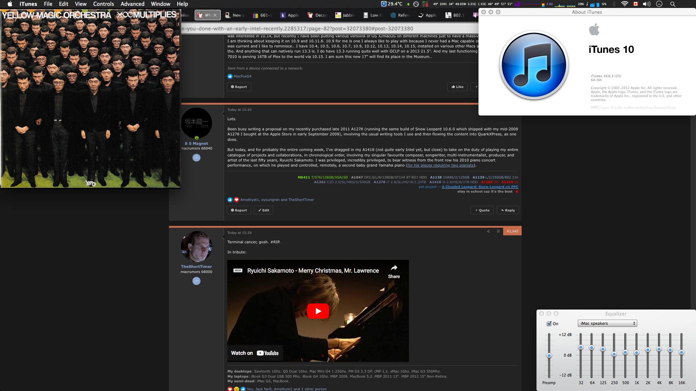The width and height of the screenshot is (696, 391).
Task: Click share icon next to post #2,045
Action: coord(488,231)
